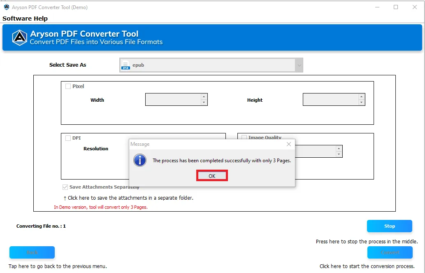Viewport: 425px width, 273px height.
Task: Click 'Converting File no. : 1' status text
Action: [x=41, y=226]
